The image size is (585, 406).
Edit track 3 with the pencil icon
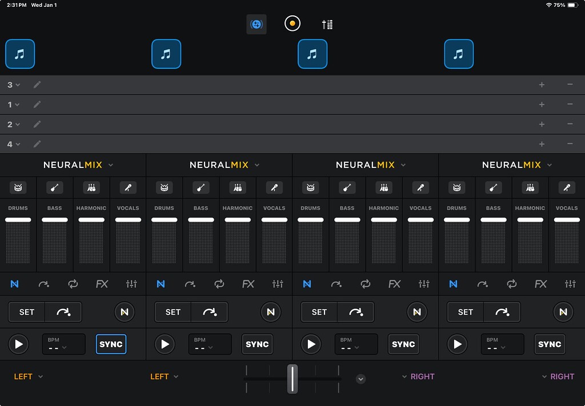[37, 85]
